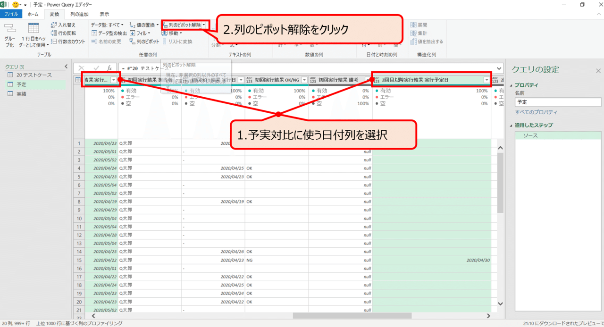Expand the formula bar dropdown arrow
This screenshot has width=604, height=327.
pyautogui.click(x=499, y=68)
